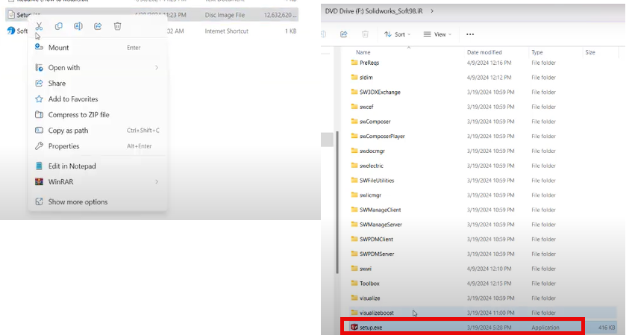Click the Soft internet shortcut icon
The width and height of the screenshot is (632, 335).
(x=11, y=31)
